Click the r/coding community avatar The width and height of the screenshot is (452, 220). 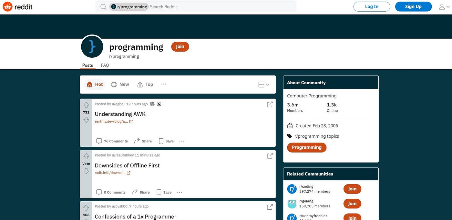pyautogui.click(x=292, y=189)
